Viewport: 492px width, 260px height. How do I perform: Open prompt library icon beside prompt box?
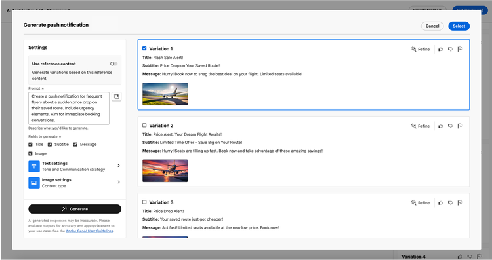(x=116, y=96)
